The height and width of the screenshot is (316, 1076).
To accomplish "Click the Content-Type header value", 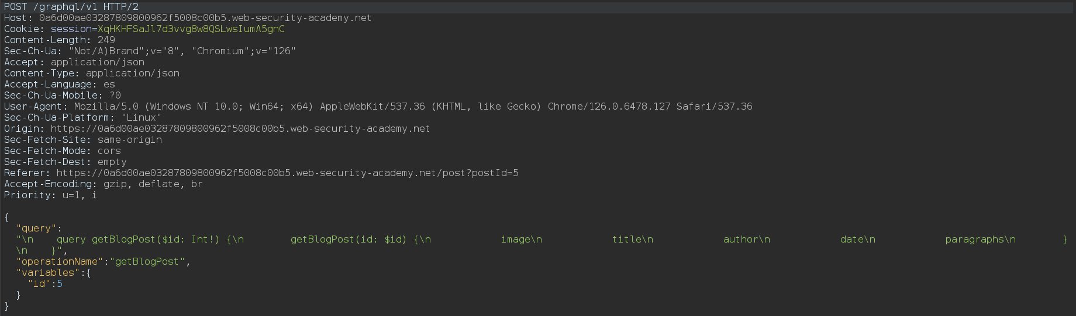I will 133,73.
